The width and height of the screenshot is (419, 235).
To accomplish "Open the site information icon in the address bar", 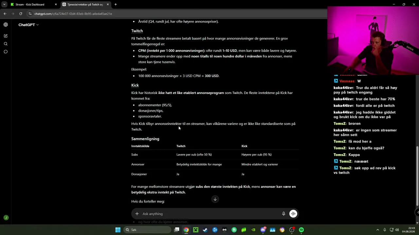I will pos(30,14).
